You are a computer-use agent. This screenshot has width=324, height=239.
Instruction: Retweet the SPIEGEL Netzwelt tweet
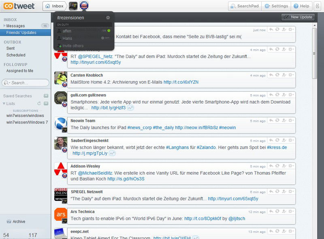tap(277, 192)
